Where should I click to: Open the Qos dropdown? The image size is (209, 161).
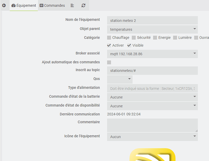click(x=120, y=80)
